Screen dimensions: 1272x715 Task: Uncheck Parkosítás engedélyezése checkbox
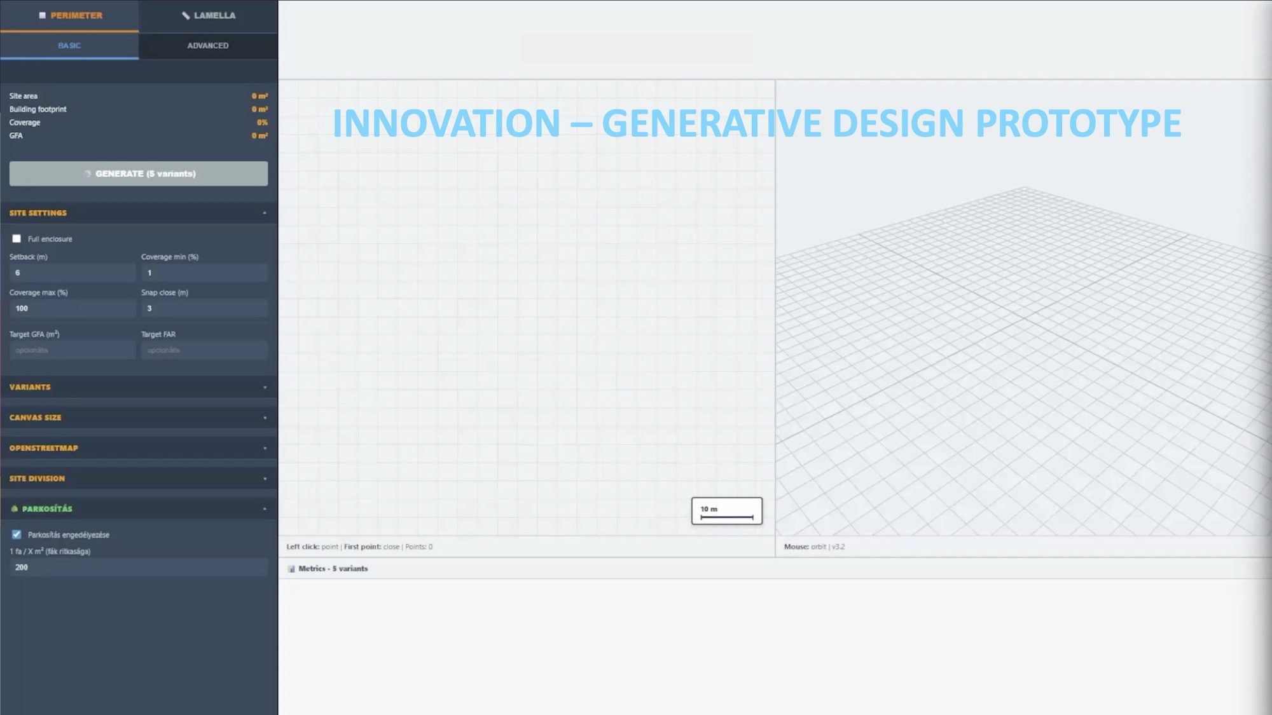[x=17, y=535]
